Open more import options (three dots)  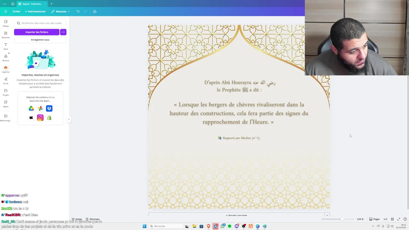[x=63, y=32]
